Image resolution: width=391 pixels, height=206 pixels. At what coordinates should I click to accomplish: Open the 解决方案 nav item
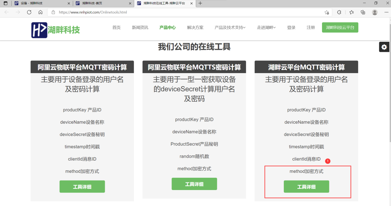click(x=195, y=28)
